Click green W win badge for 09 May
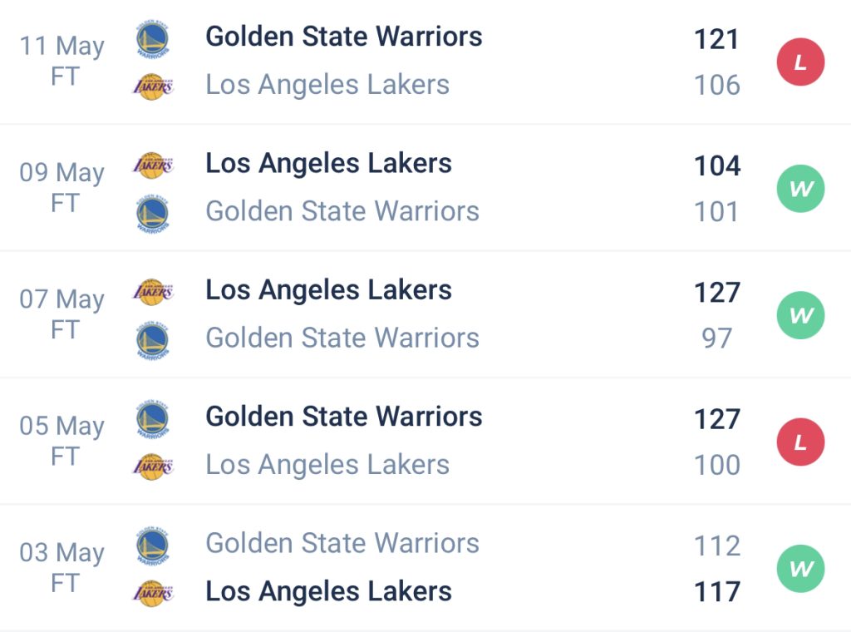The image size is (851, 632). (x=800, y=189)
